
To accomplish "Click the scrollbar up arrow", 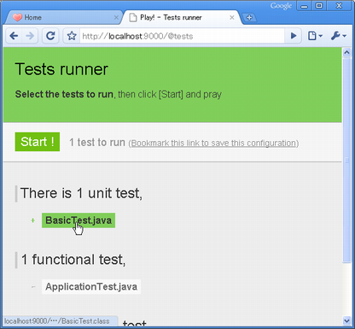I will [x=346, y=52].
